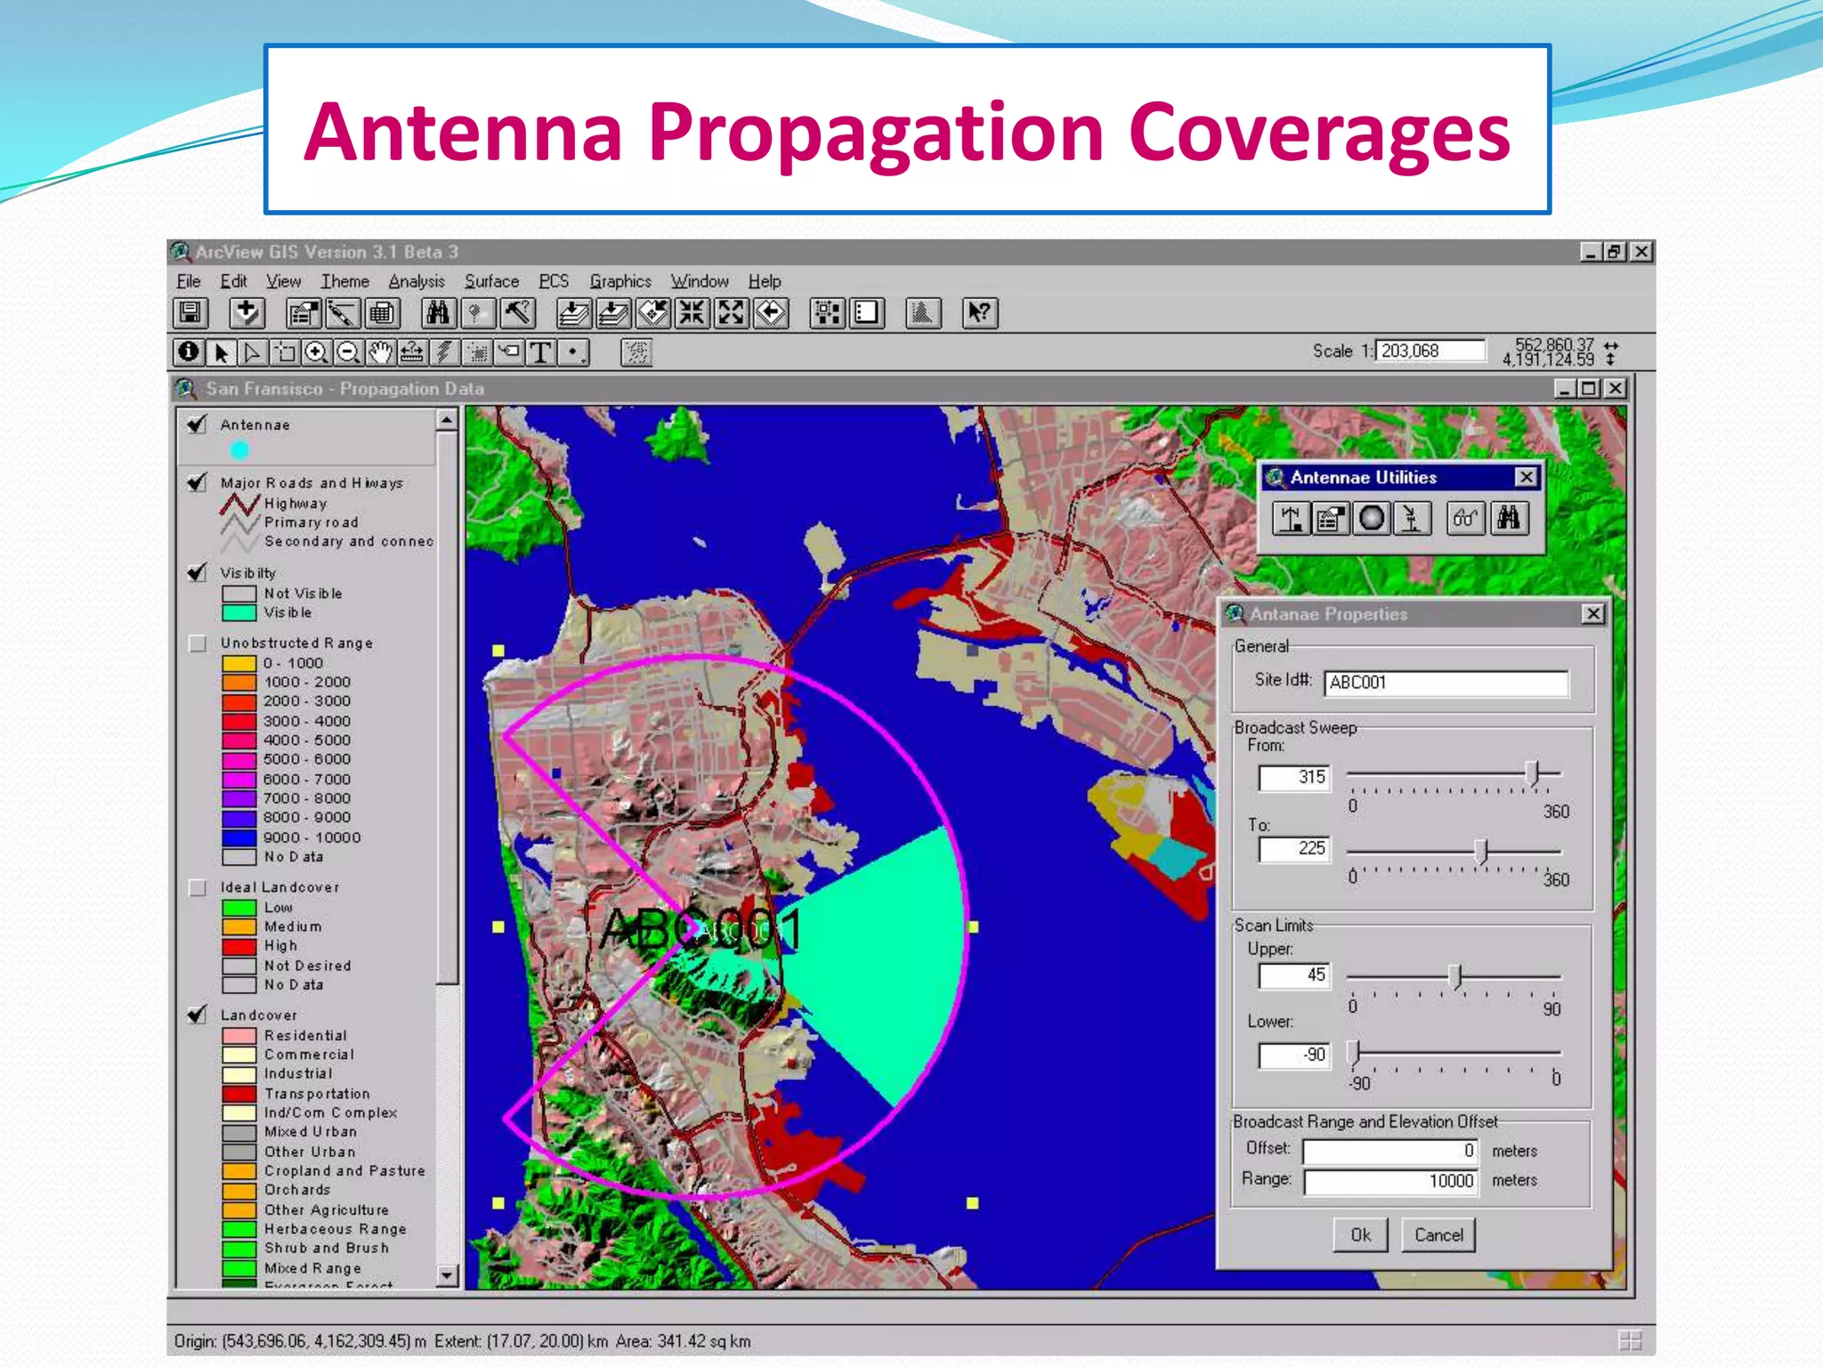The width and height of the screenshot is (1823, 1367).
Task: Toggle the Landcover theme checkbox
Action: pos(197,1015)
